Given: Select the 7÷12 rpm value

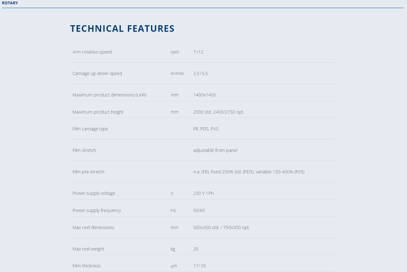Looking at the screenshot, I should pos(198,52).
